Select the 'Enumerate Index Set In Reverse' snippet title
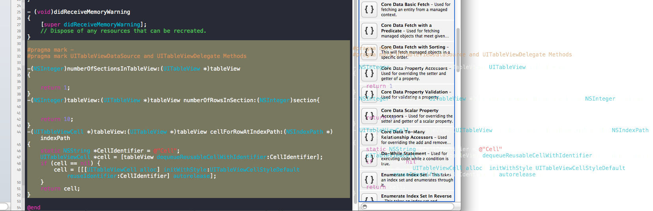Viewport: 653px width, 211px height. 416,196
